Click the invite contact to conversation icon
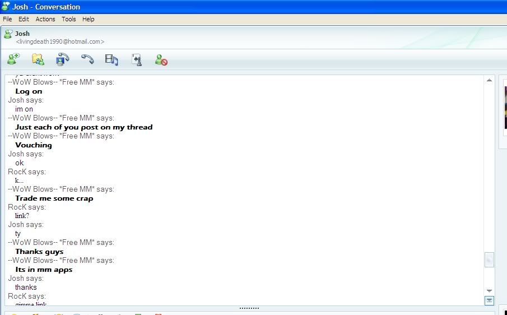Viewport: 507px width, 315px height. [x=13, y=59]
